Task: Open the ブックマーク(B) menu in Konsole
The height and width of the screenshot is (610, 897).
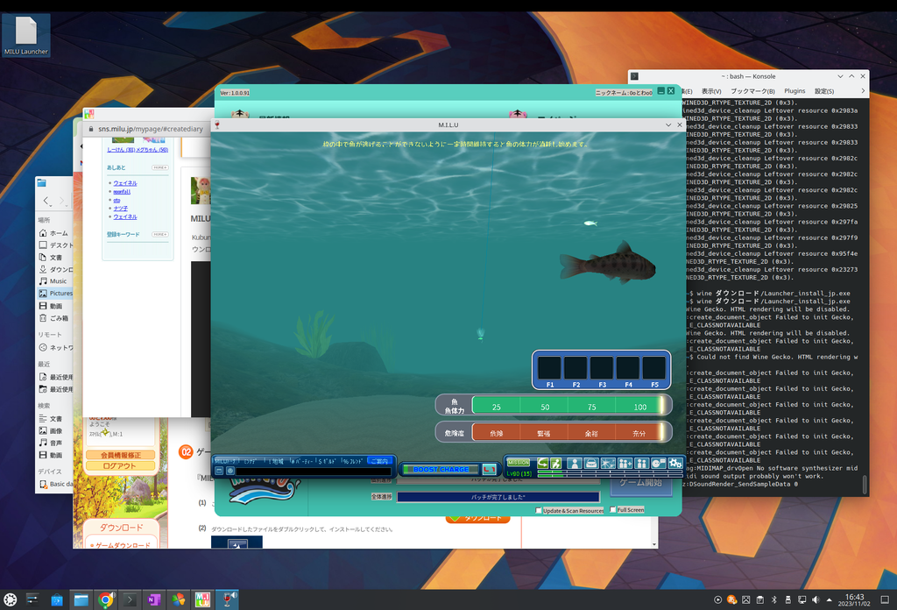Action: click(752, 91)
